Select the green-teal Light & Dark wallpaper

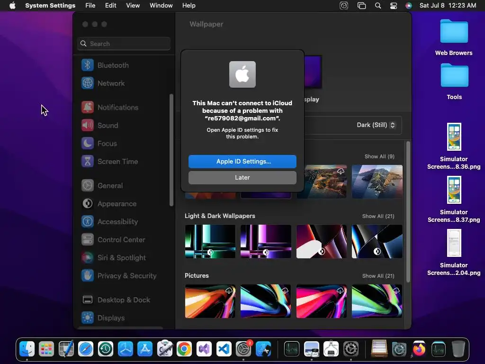(x=210, y=241)
